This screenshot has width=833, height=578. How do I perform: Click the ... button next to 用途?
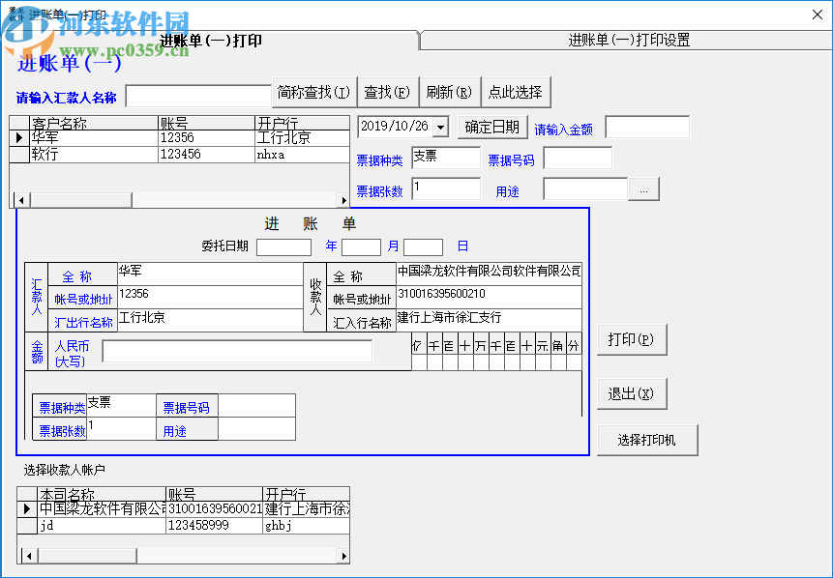643,188
